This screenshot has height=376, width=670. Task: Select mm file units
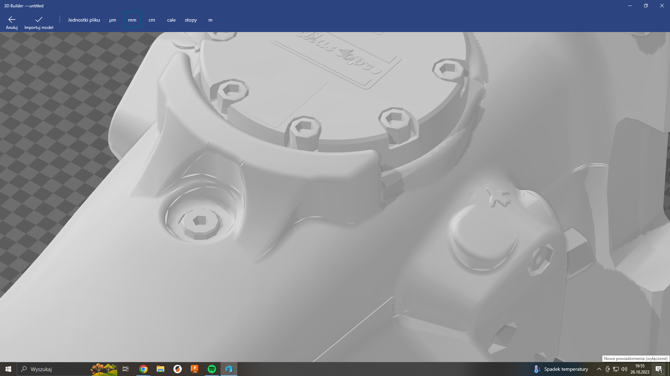pos(132,20)
